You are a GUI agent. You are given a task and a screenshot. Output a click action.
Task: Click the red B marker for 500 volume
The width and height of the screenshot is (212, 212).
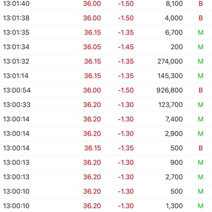tap(201, 148)
